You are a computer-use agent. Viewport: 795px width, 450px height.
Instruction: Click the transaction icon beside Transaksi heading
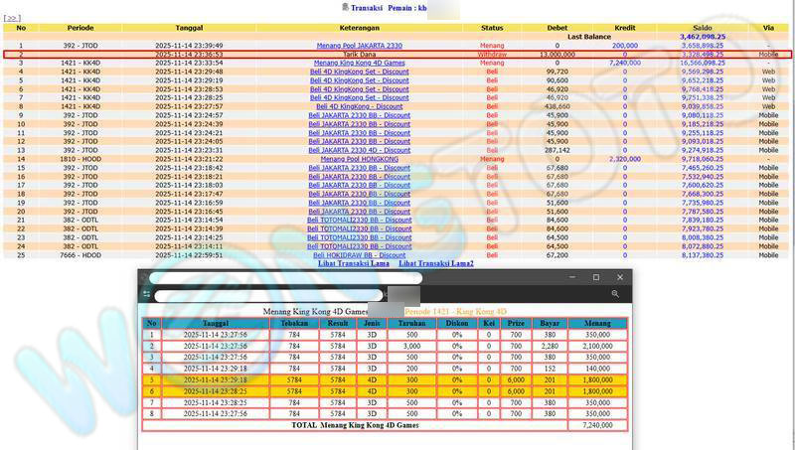coord(345,7)
